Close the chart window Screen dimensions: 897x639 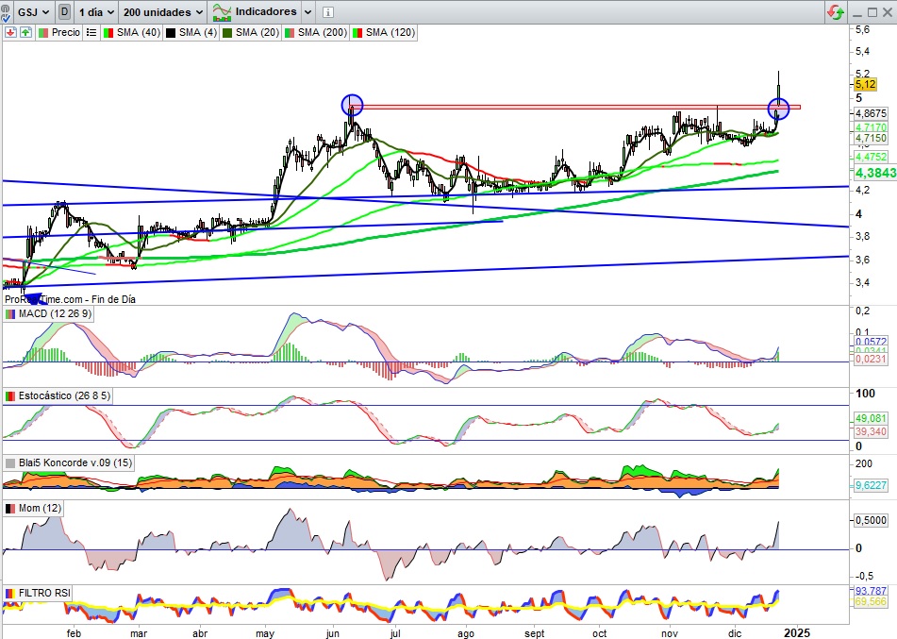coord(889,12)
